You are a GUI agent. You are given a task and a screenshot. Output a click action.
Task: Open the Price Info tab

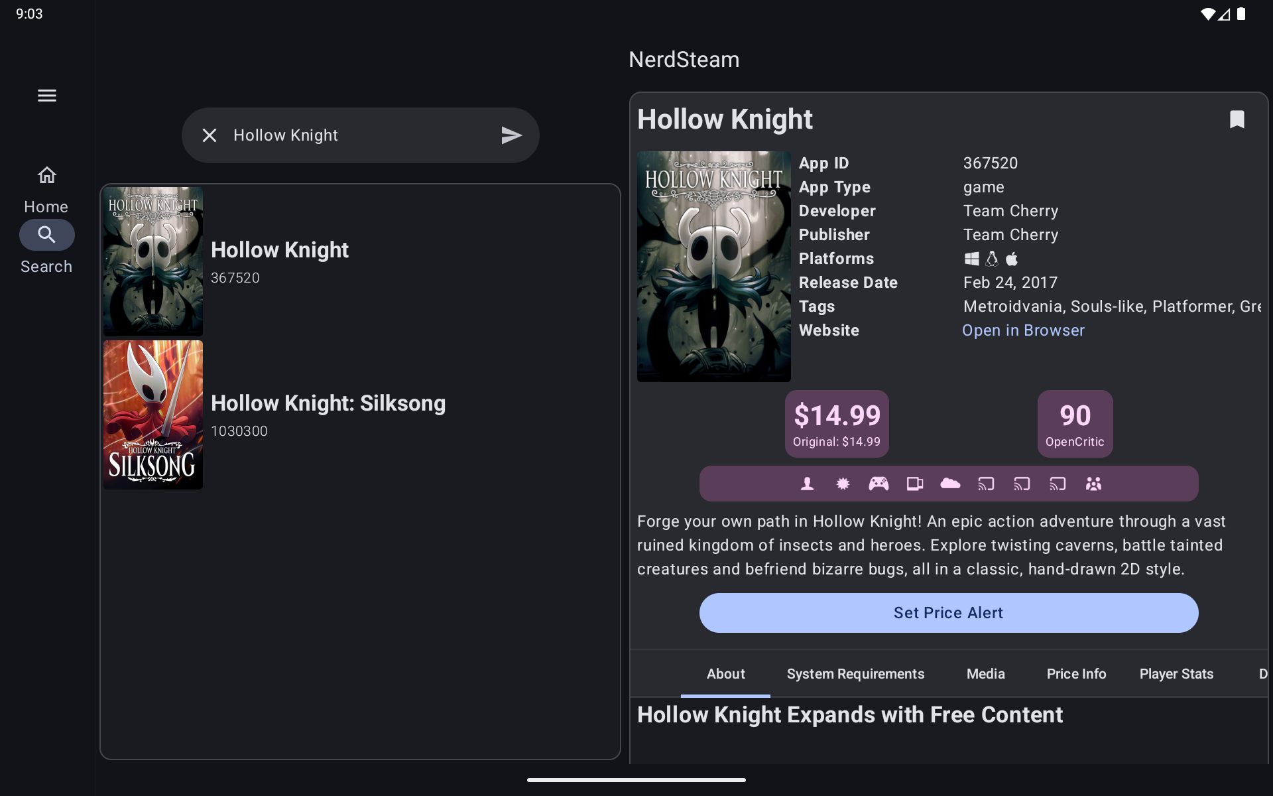(1076, 674)
